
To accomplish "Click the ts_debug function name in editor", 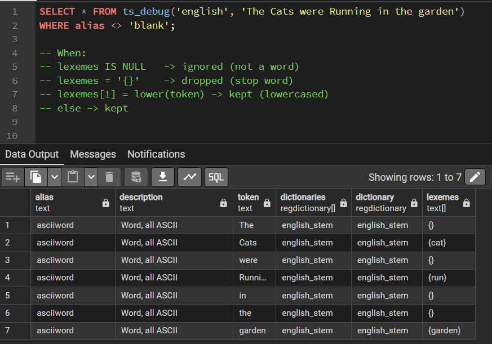I will [146, 12].
